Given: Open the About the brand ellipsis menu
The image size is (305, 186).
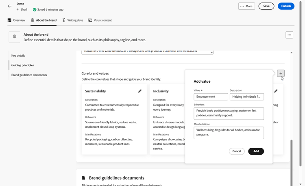Looking at the screenshot, I should pos(289,35).
